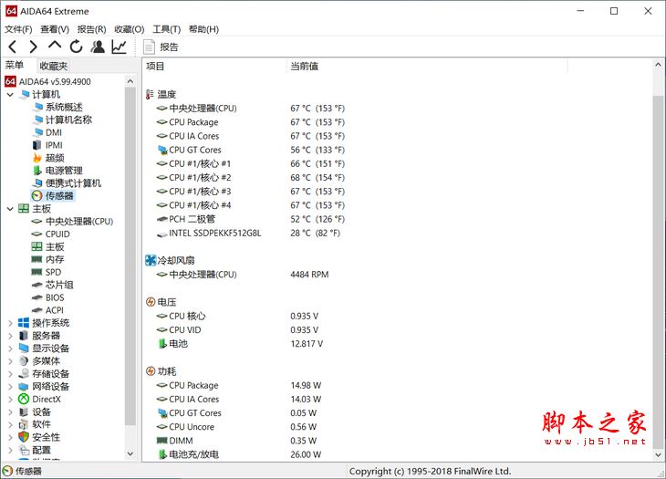This screenshot has height=479, width=666.
Task: Collapse the 主板 tree node
Action: (x=10, y=209)
